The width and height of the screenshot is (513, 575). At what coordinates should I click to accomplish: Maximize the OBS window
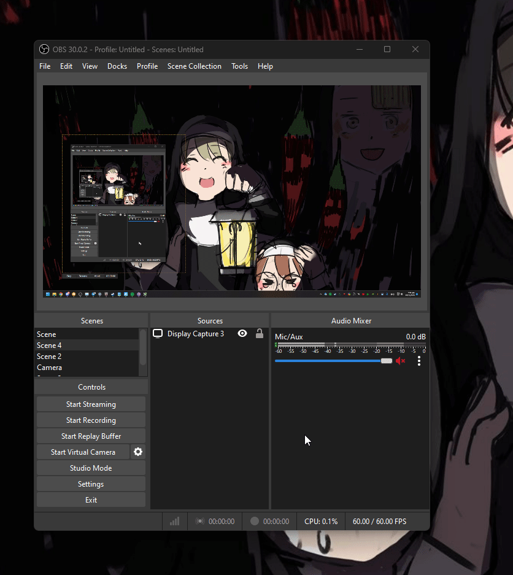pos(387,49)
